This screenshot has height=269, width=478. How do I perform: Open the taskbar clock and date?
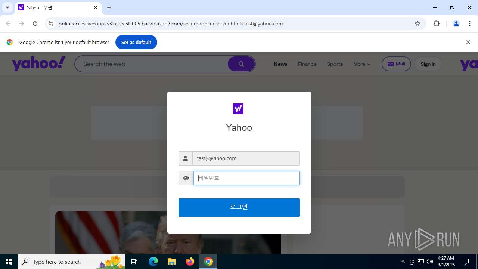[x=446, y=262]
